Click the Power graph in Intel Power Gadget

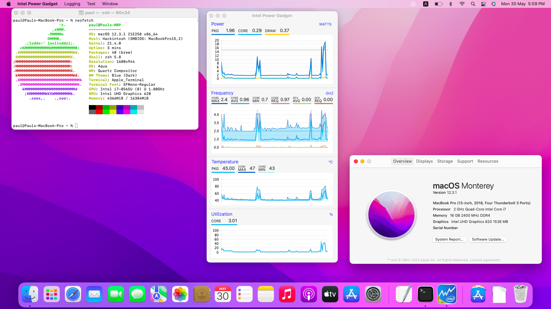pyautogui.click(x=272, y=60)
